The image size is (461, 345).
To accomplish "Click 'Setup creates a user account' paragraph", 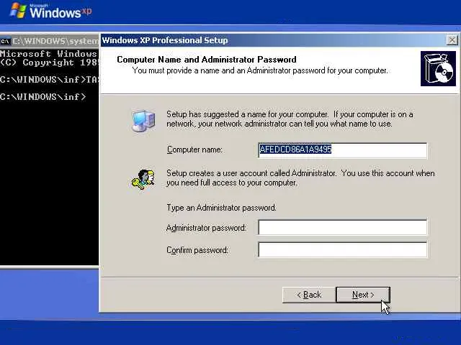I will tap(300, 178).
